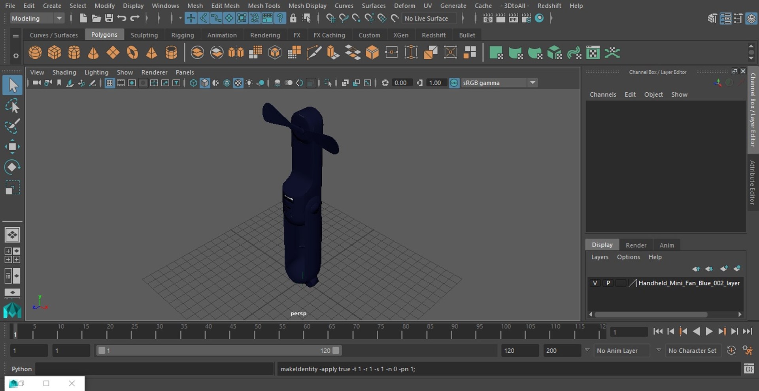Start IPR render from status line
The height and width of the screenshot is (391, 759).
tap(514, 18)
